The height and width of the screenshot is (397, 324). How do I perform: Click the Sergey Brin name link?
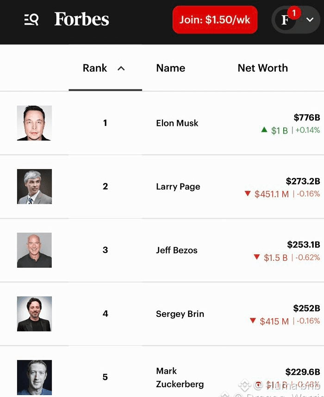pos(180,314)
